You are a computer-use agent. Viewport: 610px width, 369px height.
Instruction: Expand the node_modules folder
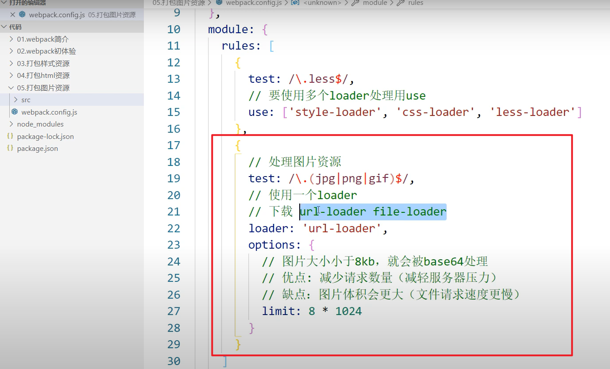point(12,124)
